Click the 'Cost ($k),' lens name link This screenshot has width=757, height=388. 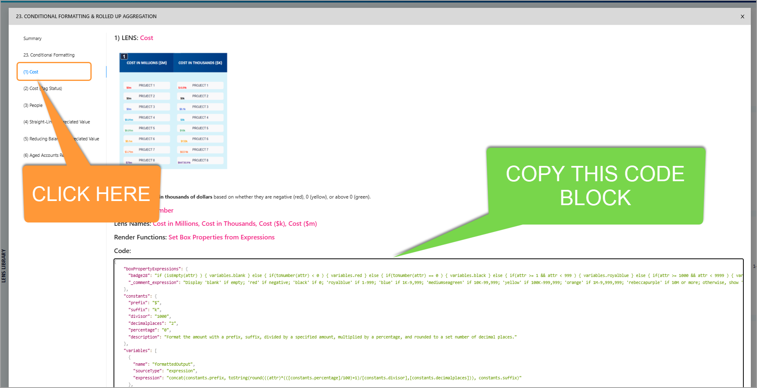(272, 224)
